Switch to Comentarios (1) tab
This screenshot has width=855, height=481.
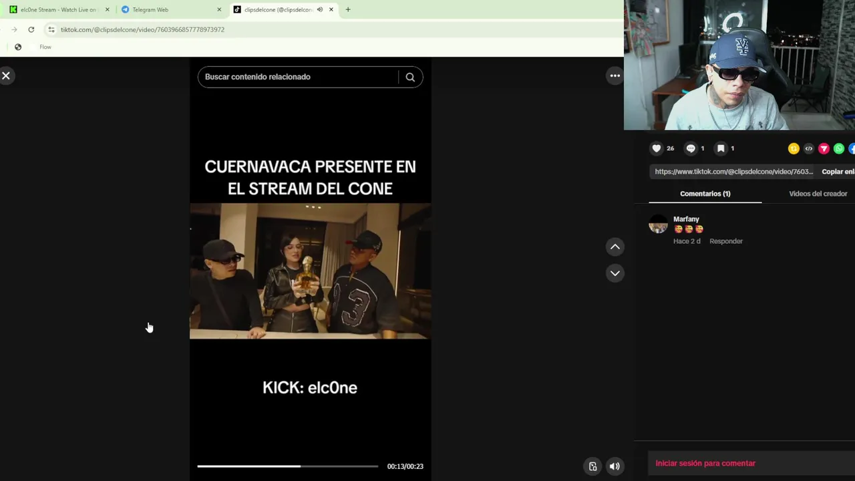705,194
